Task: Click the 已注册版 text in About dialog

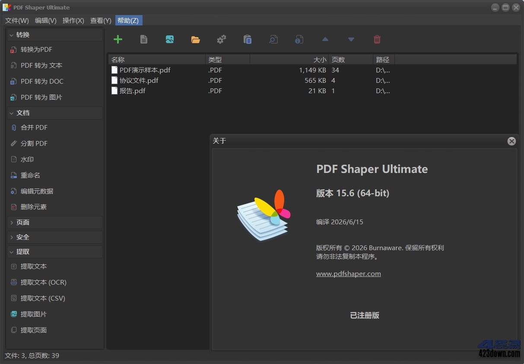Action: (x=365, y=315)
